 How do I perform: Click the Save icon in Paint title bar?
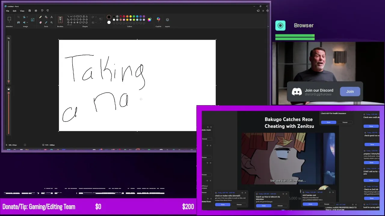coord(29,11)
